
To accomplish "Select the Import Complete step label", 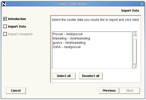I will coord(20,34).
